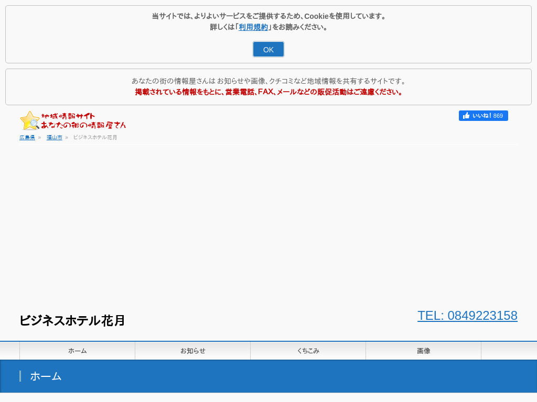Select the お知らせ navigation tab

[x=193, y=351]
